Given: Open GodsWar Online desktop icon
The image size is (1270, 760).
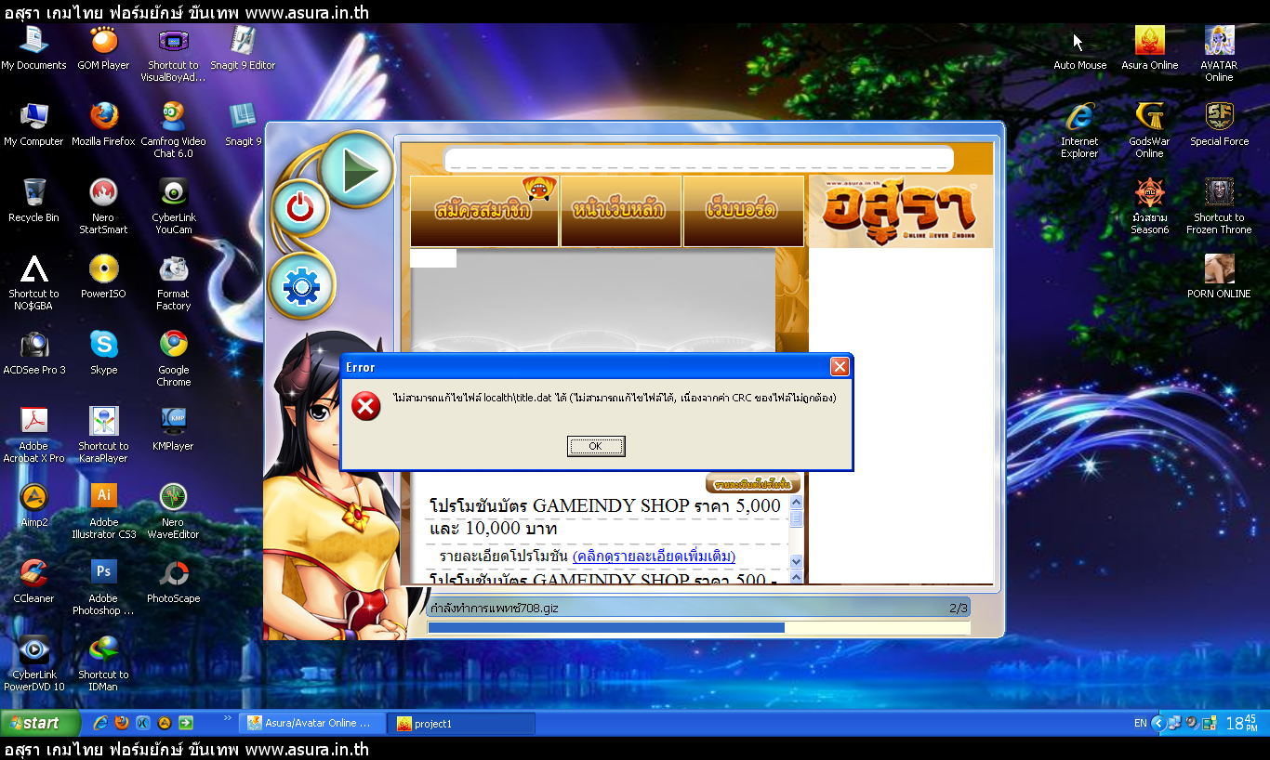Looking at the screenshot, I should pos(1149,130).
